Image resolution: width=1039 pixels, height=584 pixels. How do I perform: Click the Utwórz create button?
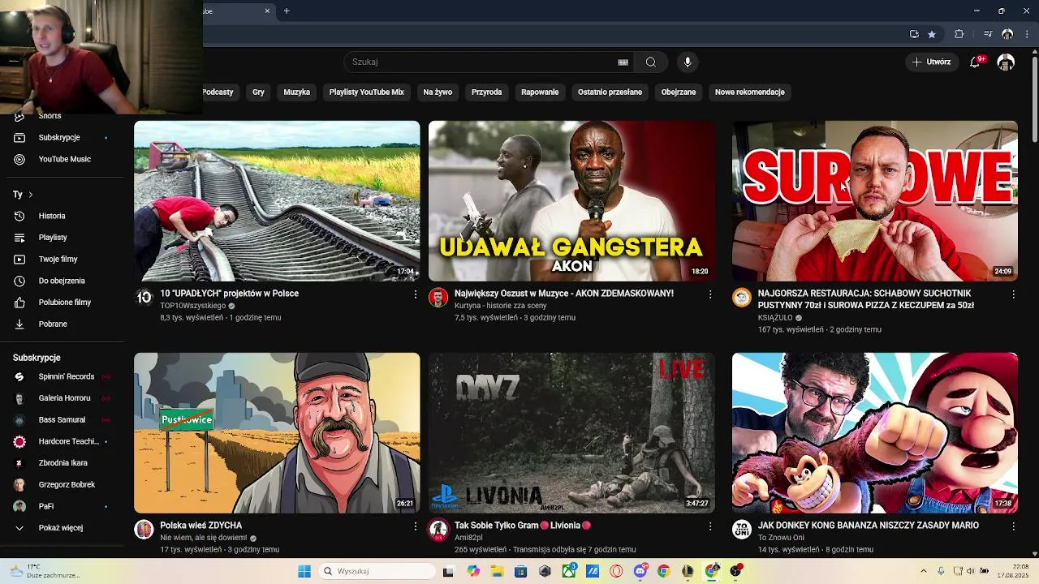coord(931,62)
